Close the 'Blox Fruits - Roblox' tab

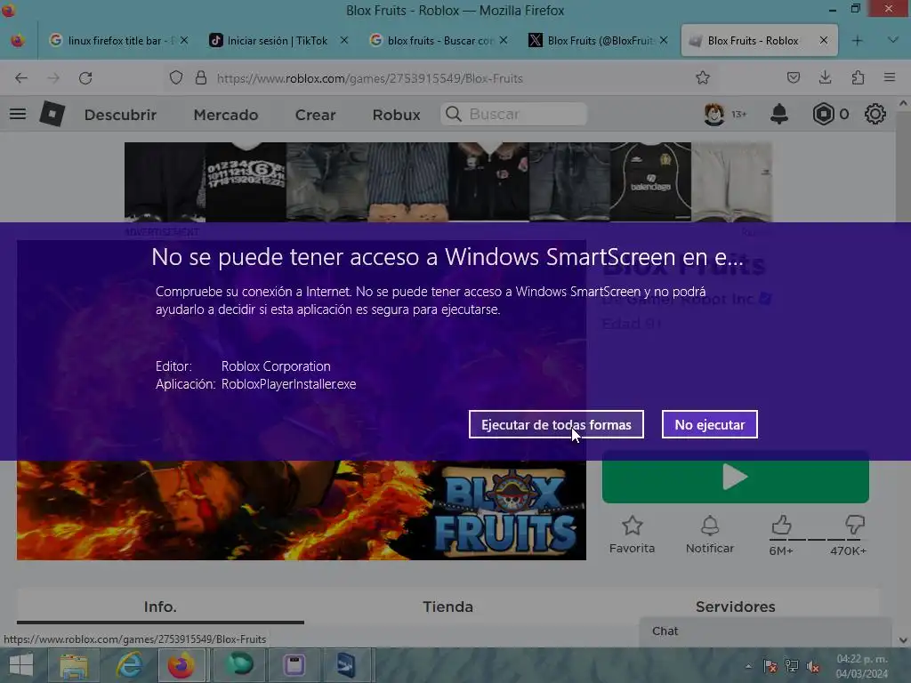pos(823,40)
